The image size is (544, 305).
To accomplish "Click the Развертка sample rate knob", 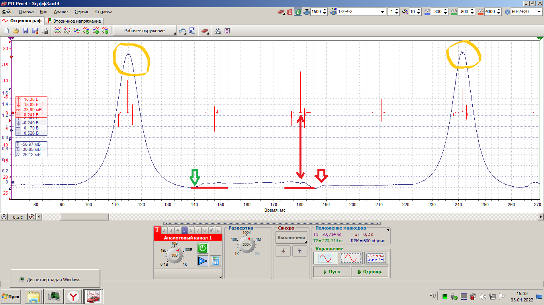I will pyautogui.click(x=247, y=244).
